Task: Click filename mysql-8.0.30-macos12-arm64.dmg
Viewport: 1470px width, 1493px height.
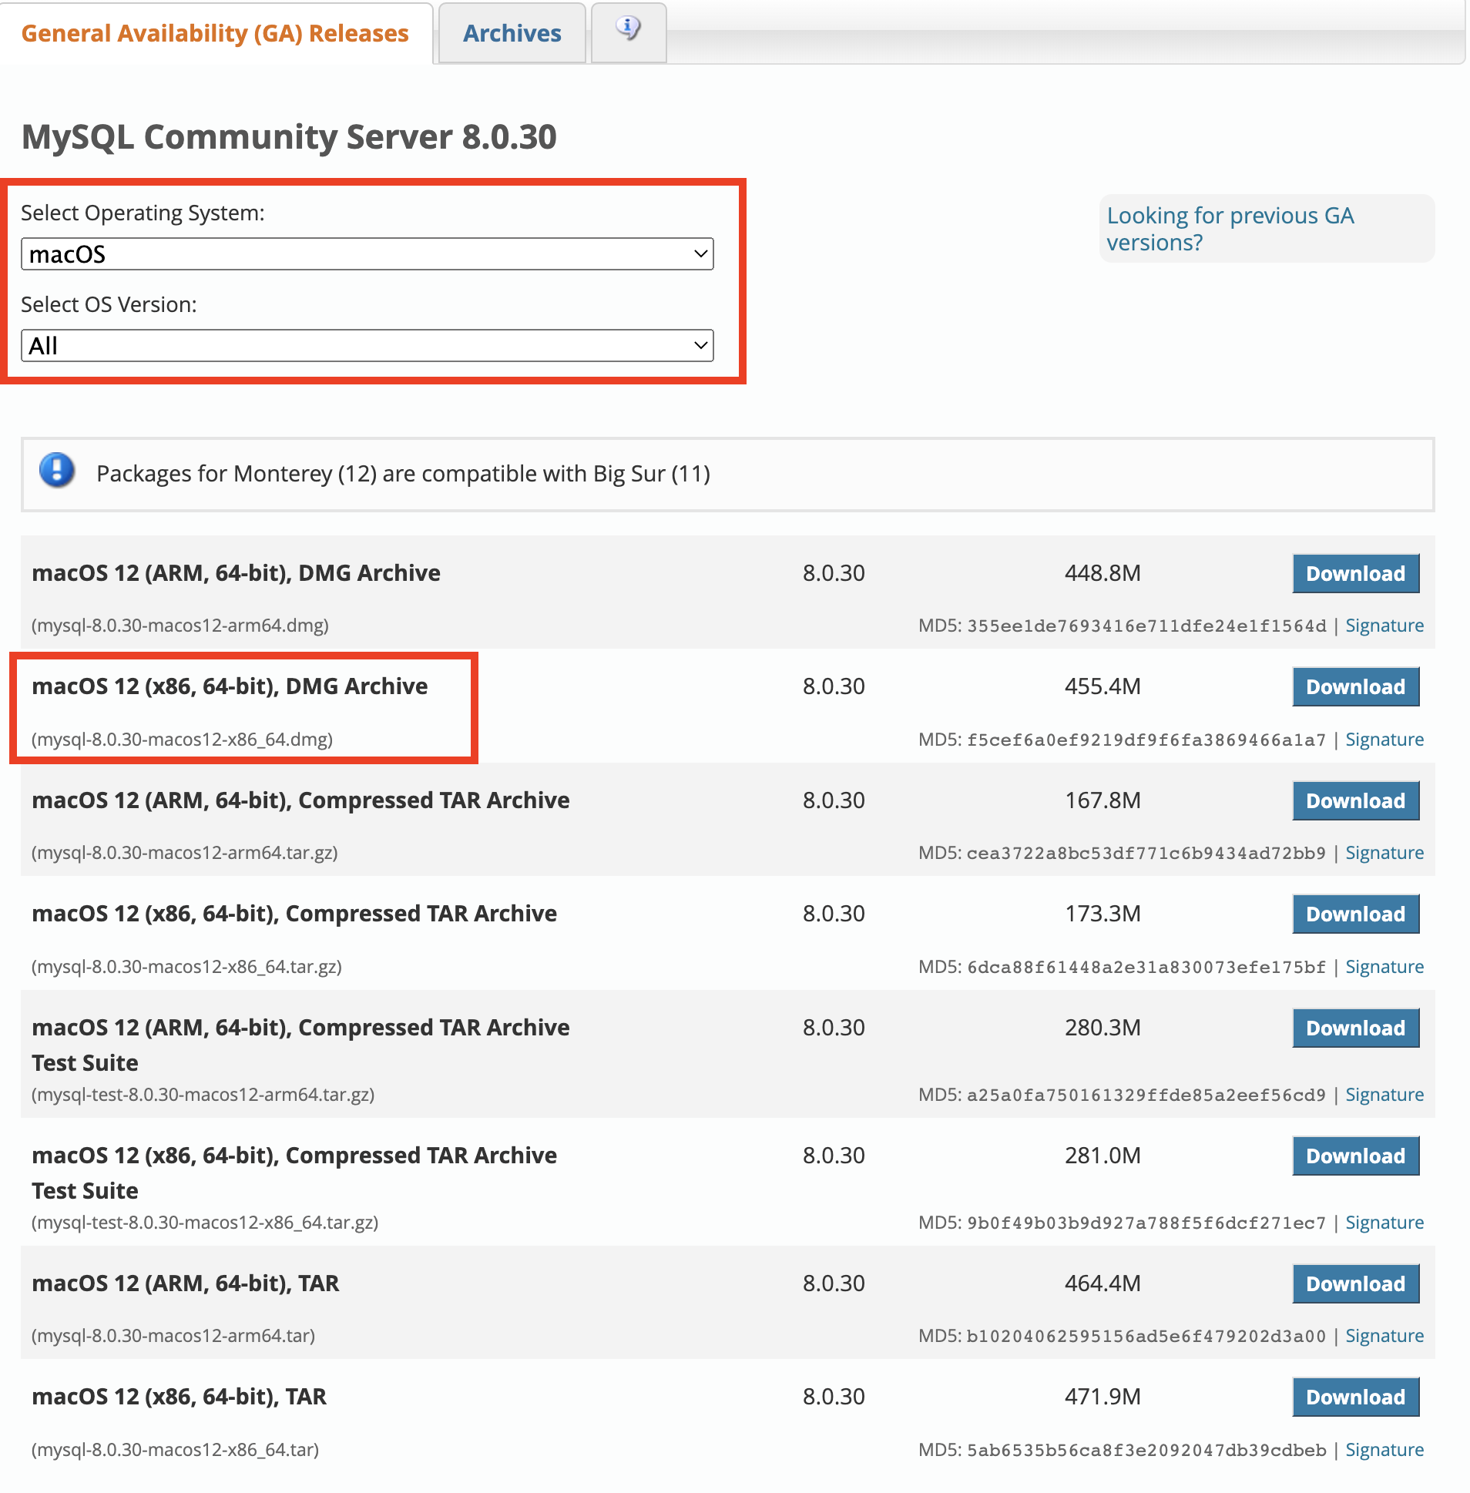Action: (180, 626)
